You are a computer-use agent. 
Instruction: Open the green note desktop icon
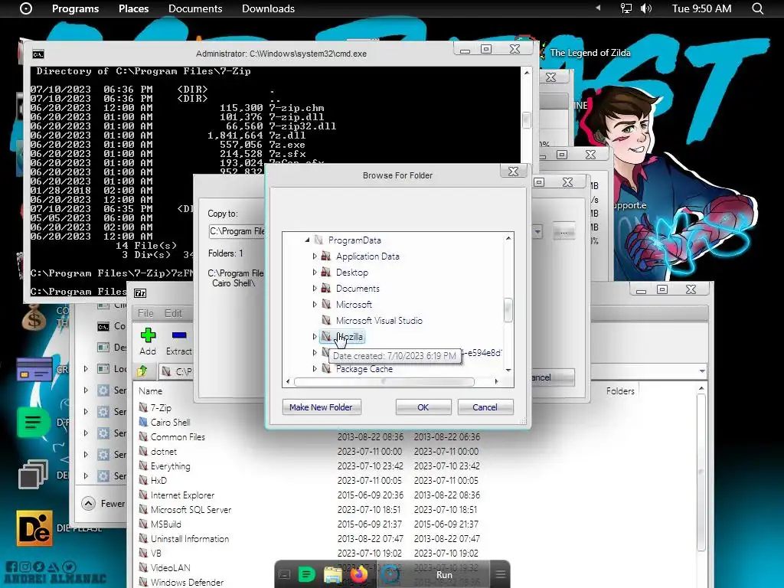click(33, 423)
